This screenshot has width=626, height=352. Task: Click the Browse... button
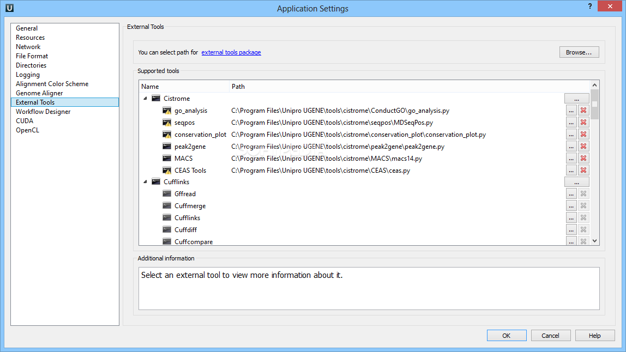tap(579, 52)
